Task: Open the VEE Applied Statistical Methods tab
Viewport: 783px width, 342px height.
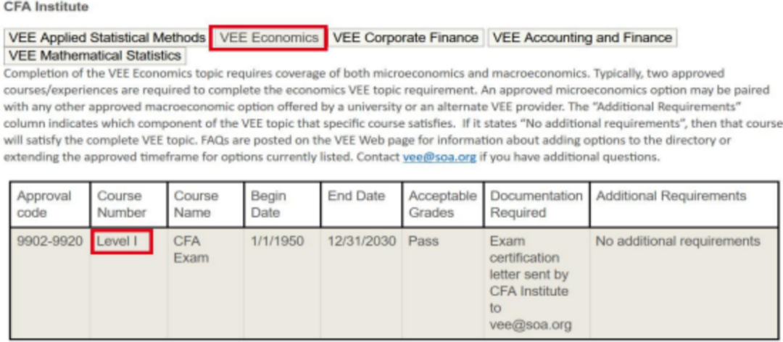Action: point(107,38)
